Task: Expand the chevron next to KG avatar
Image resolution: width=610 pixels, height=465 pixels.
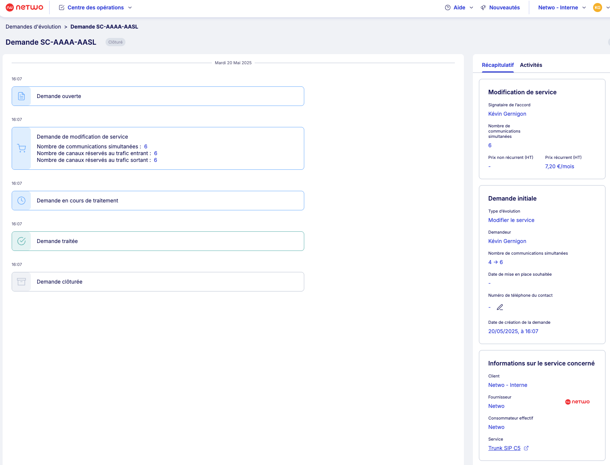Action: click(607, 8)
